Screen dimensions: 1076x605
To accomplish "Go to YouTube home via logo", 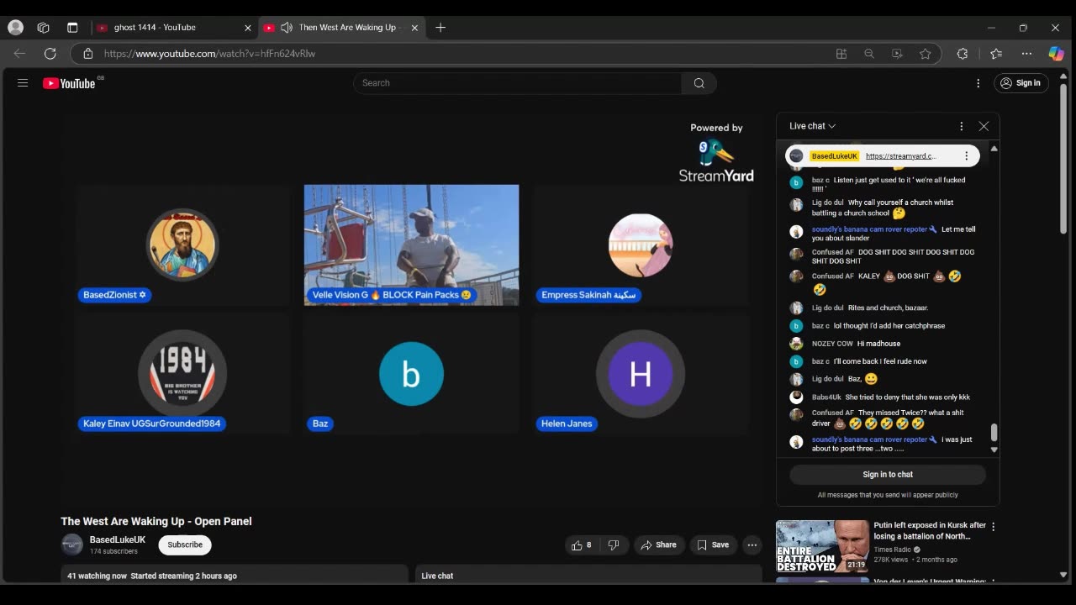I will coord(69,83).
